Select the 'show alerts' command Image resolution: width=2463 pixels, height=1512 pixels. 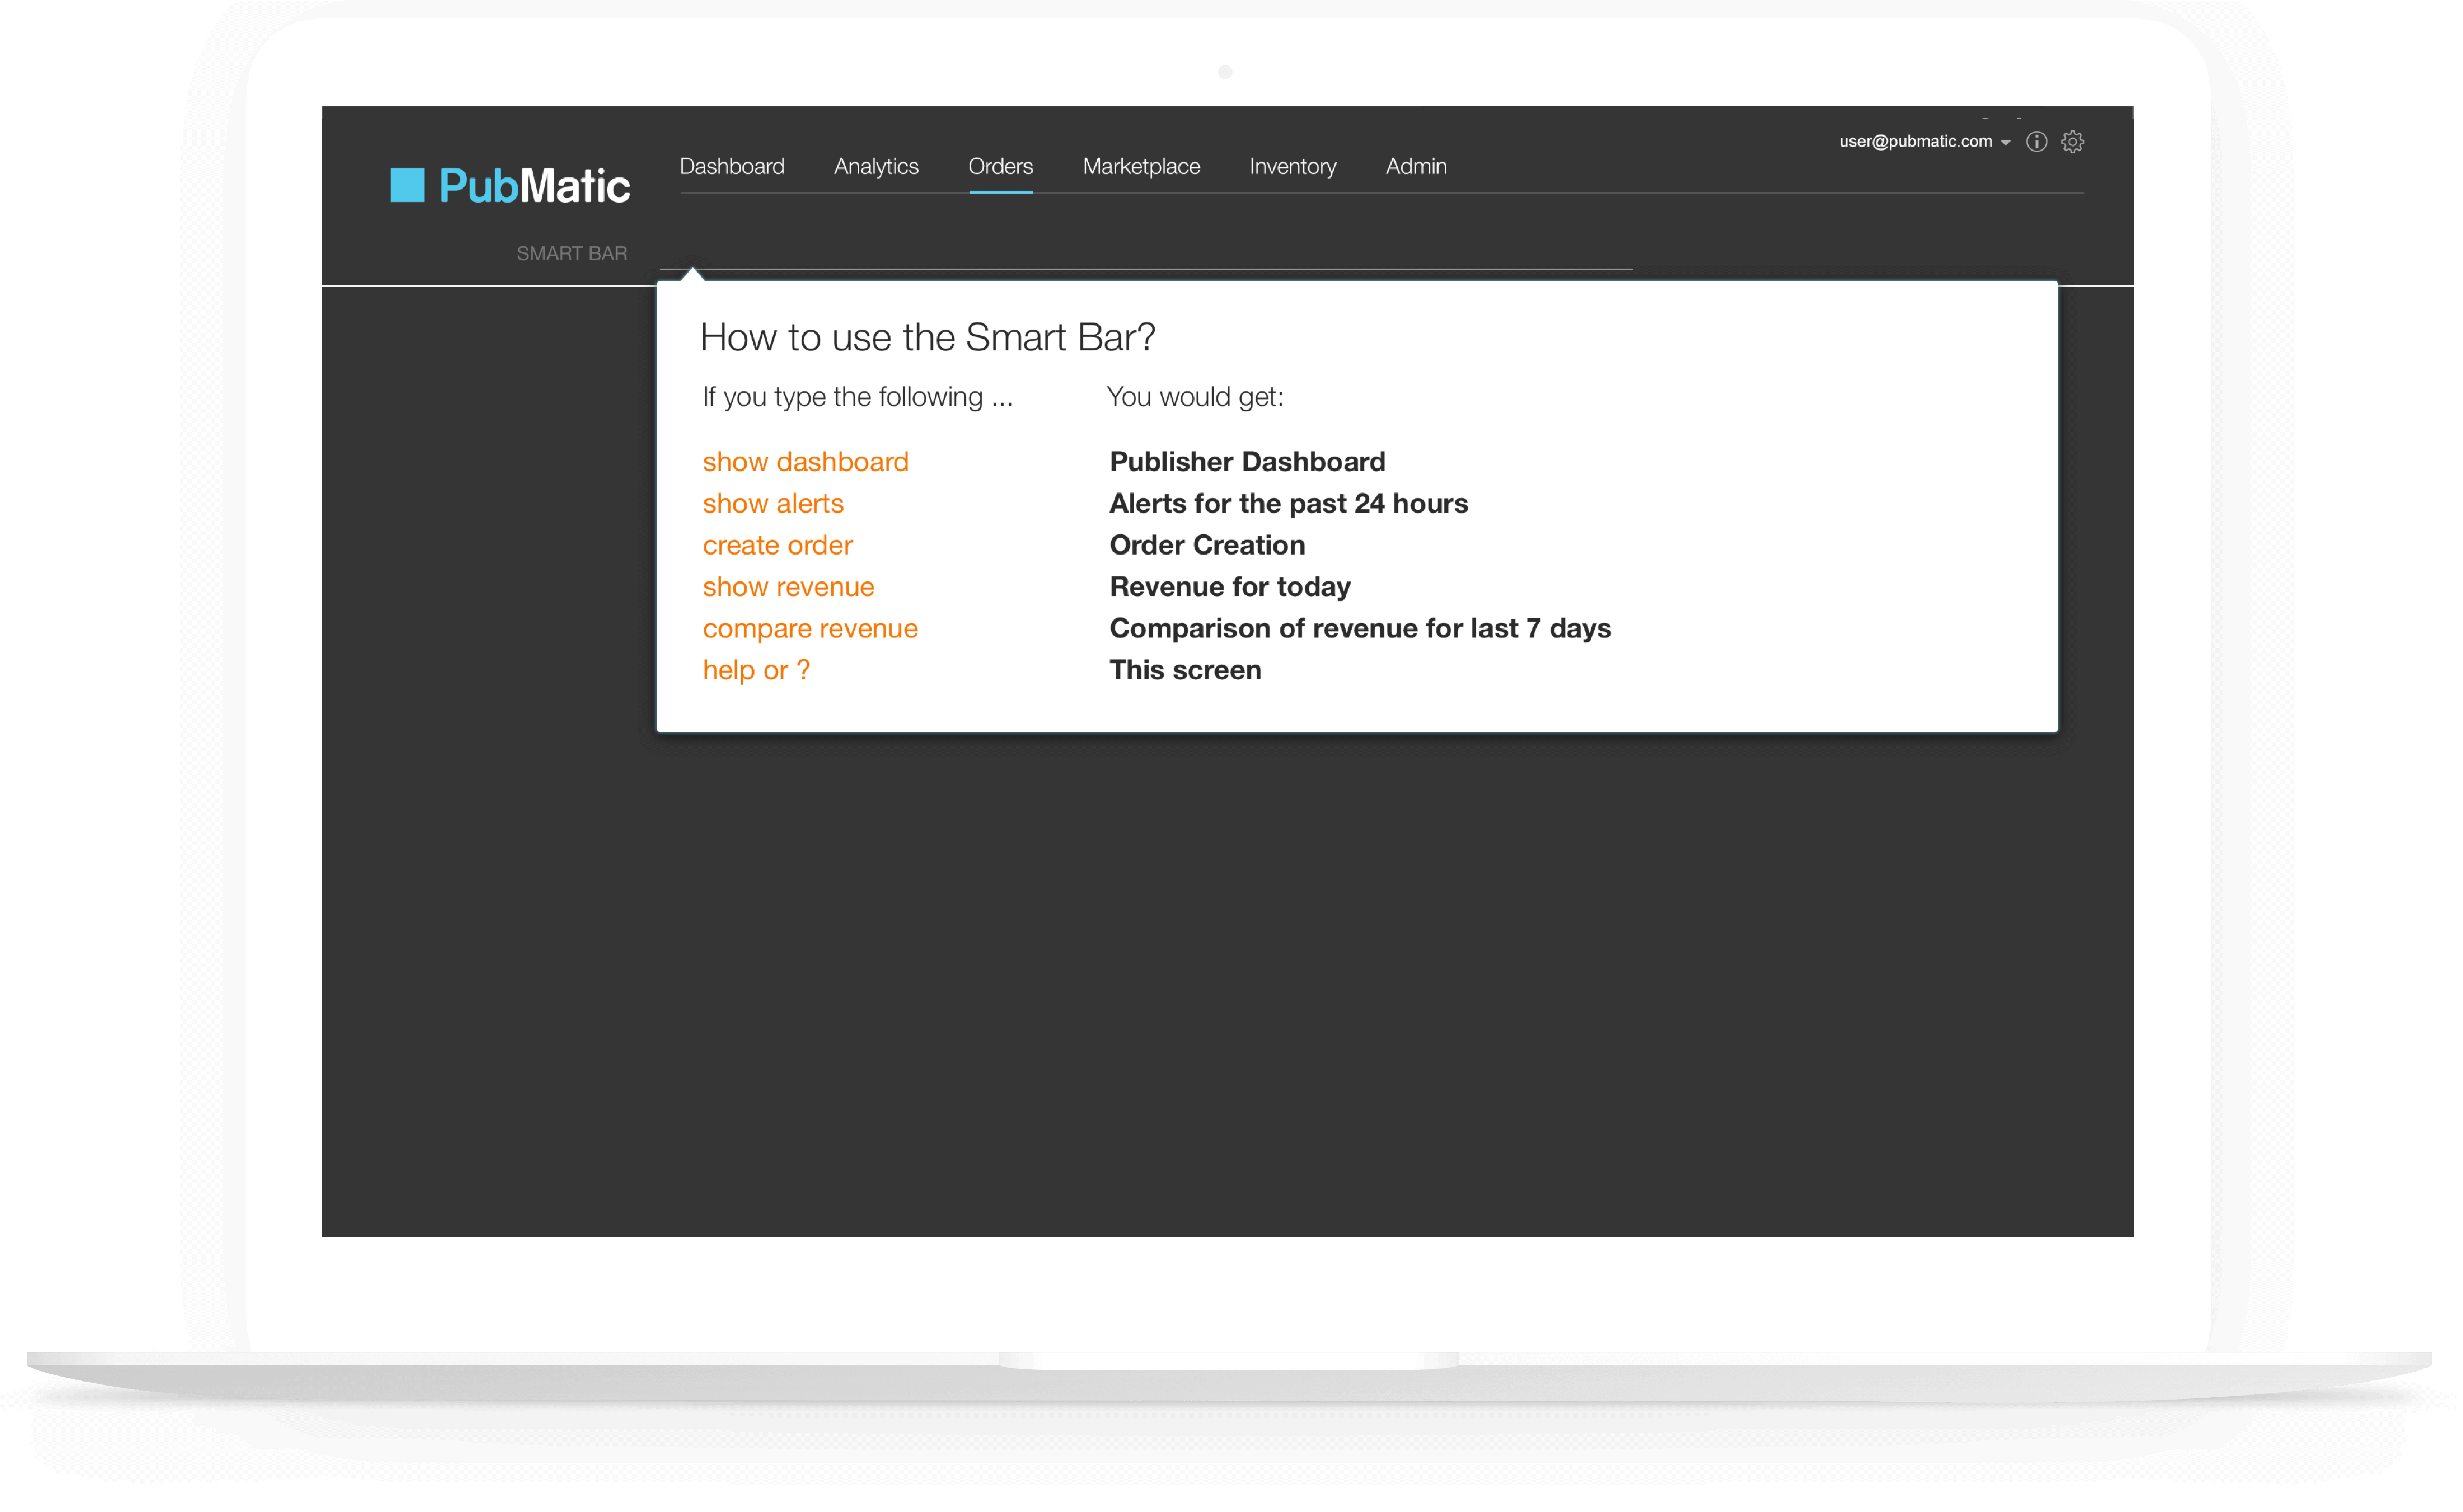click(x=772, y=504)
